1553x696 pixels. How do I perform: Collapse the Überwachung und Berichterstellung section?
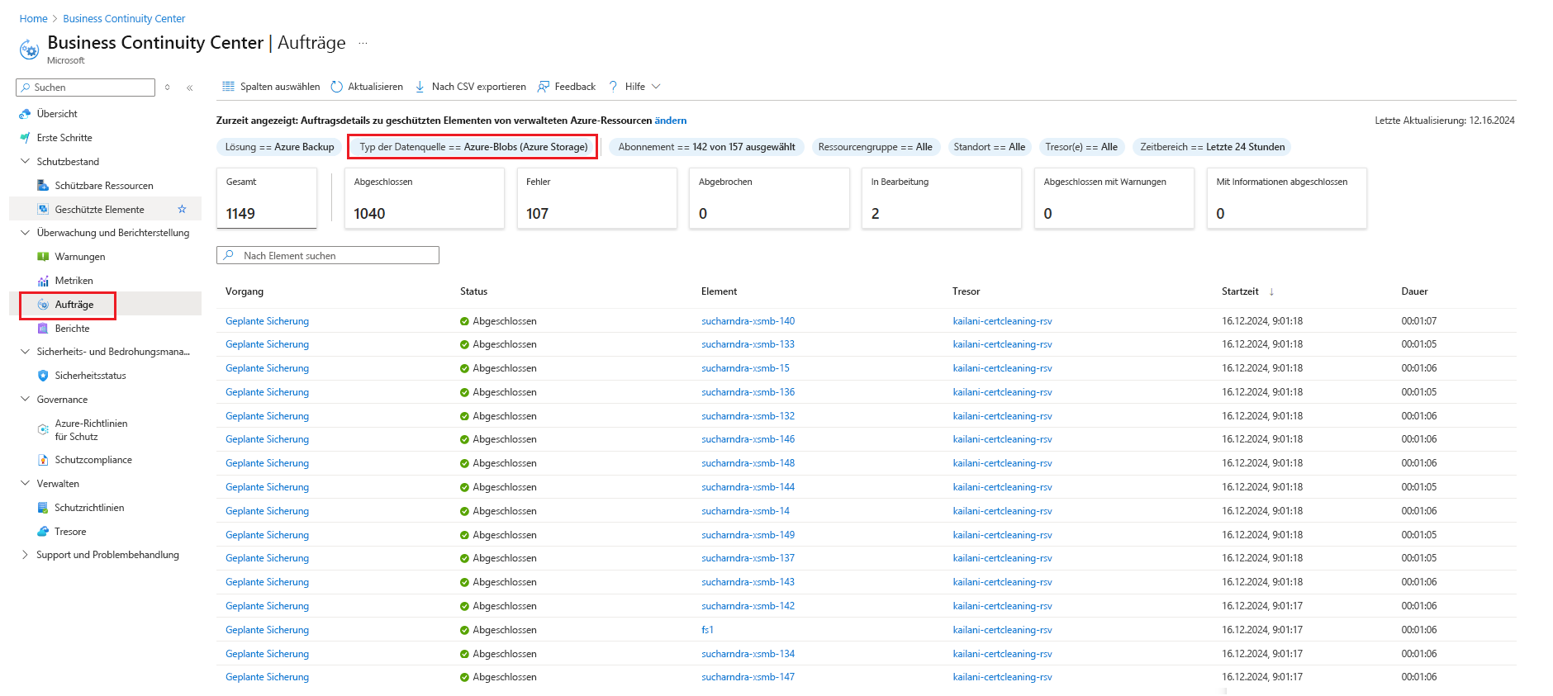pos(25,233)
